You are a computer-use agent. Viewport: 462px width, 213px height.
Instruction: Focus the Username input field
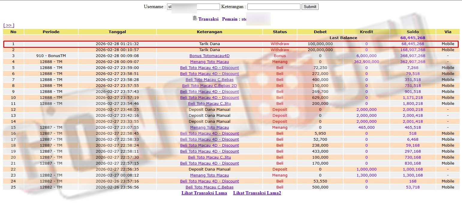193,7
